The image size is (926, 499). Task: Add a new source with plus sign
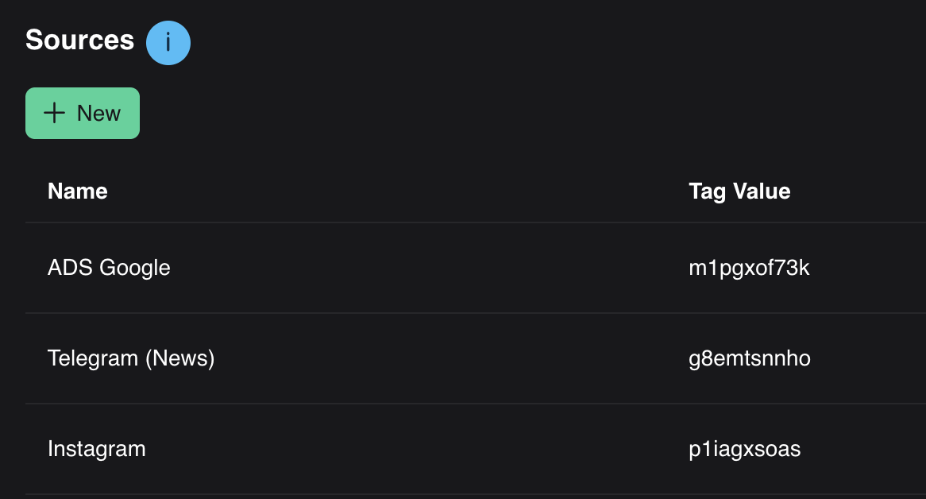pos(54,113)
